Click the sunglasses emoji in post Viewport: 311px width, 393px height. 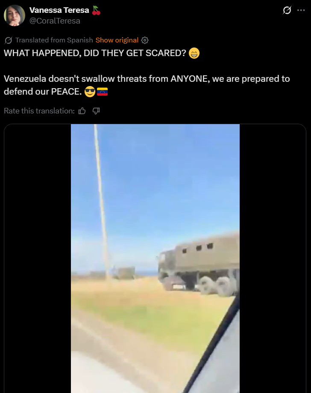coord(90,92)
